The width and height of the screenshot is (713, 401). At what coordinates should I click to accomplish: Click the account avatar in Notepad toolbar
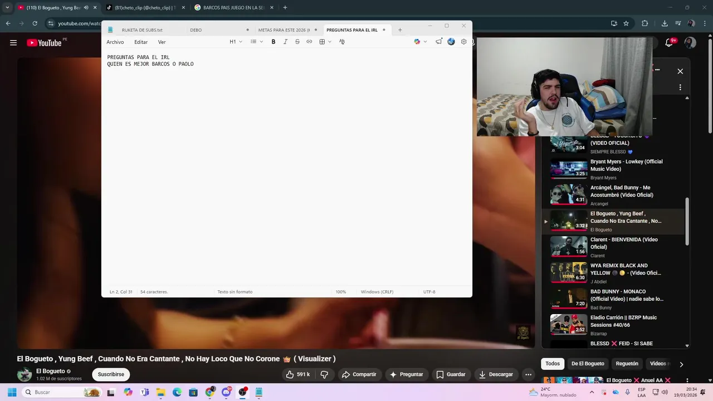(x=451, y=42)
